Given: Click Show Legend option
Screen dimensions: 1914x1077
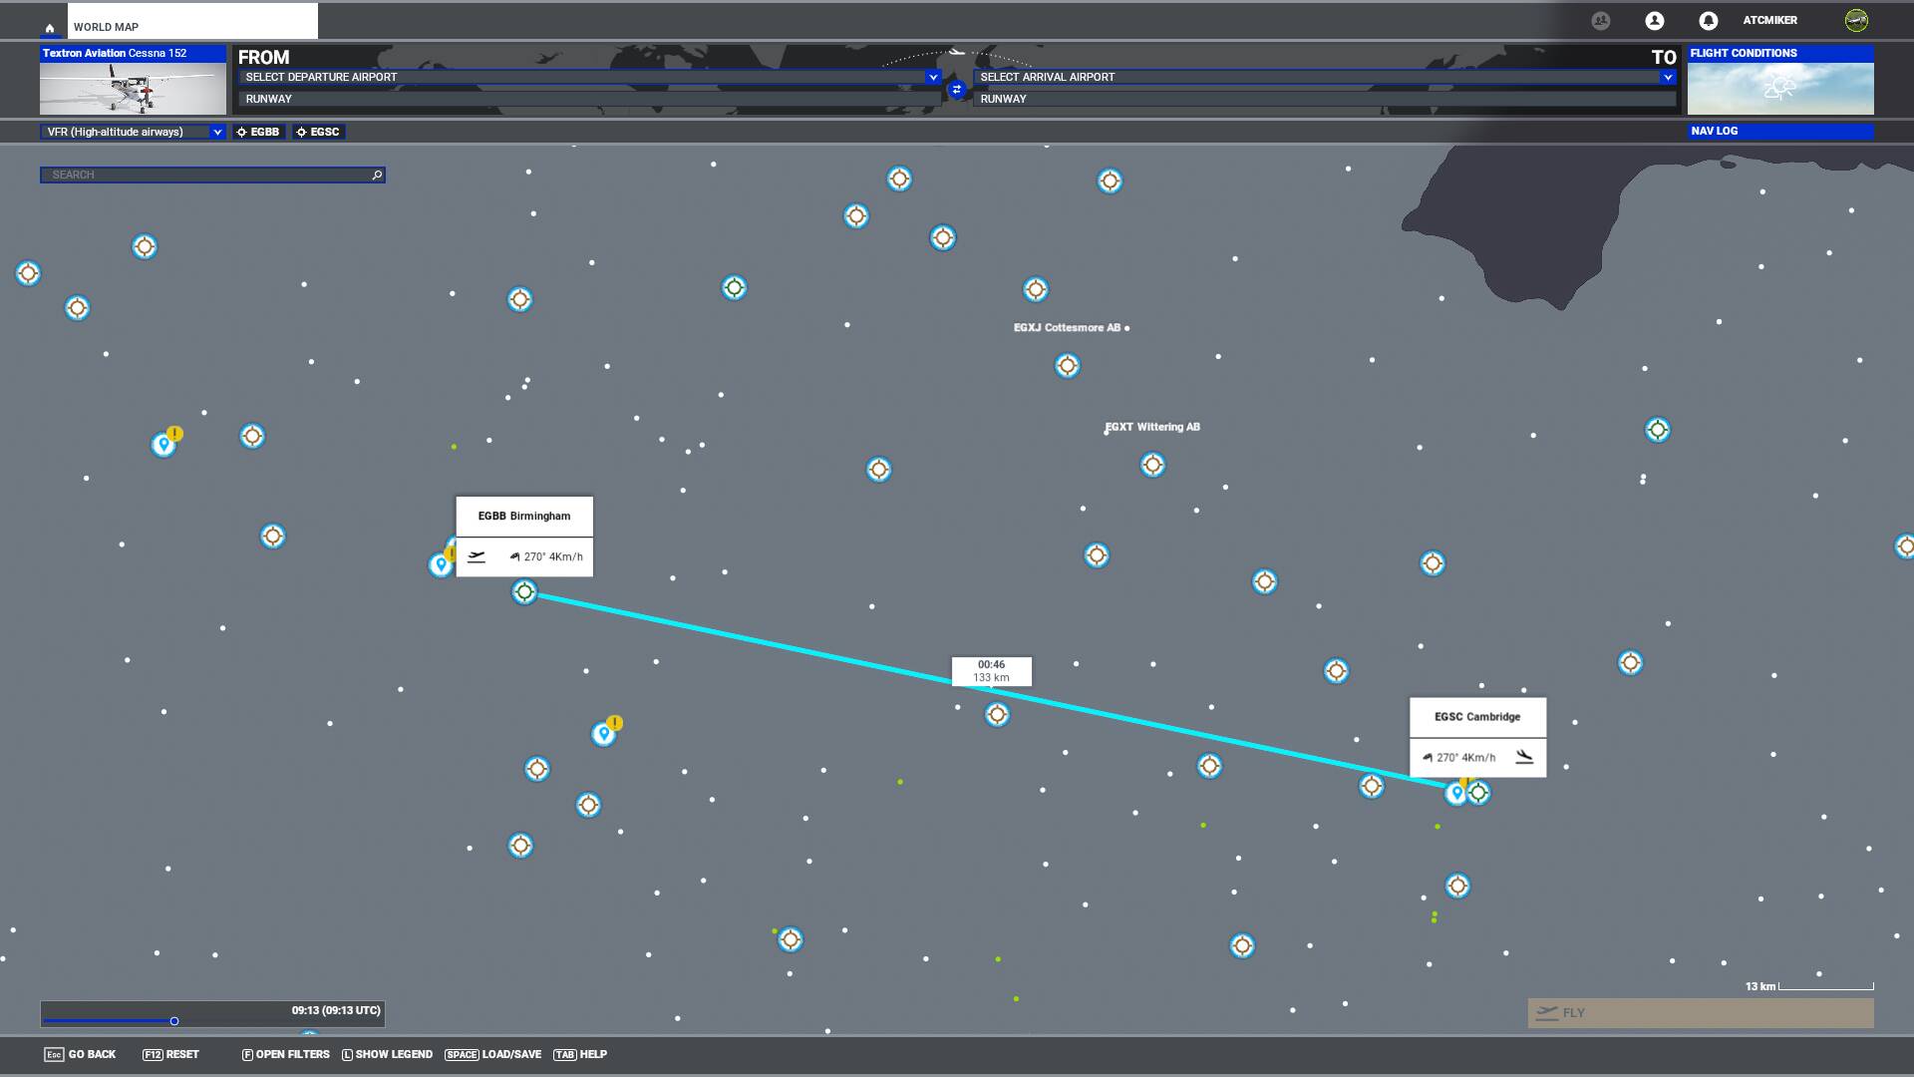Looking at the screenshot, I should pyautogui.click(x=387, y=1054).
